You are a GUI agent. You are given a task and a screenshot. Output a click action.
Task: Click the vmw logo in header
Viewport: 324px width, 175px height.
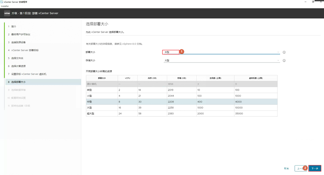[x=7, y=13]
